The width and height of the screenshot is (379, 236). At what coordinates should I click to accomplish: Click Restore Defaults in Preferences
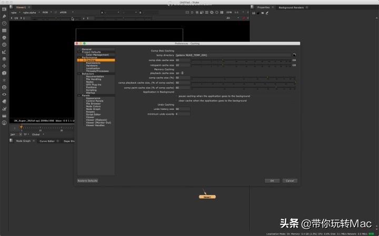87,181
